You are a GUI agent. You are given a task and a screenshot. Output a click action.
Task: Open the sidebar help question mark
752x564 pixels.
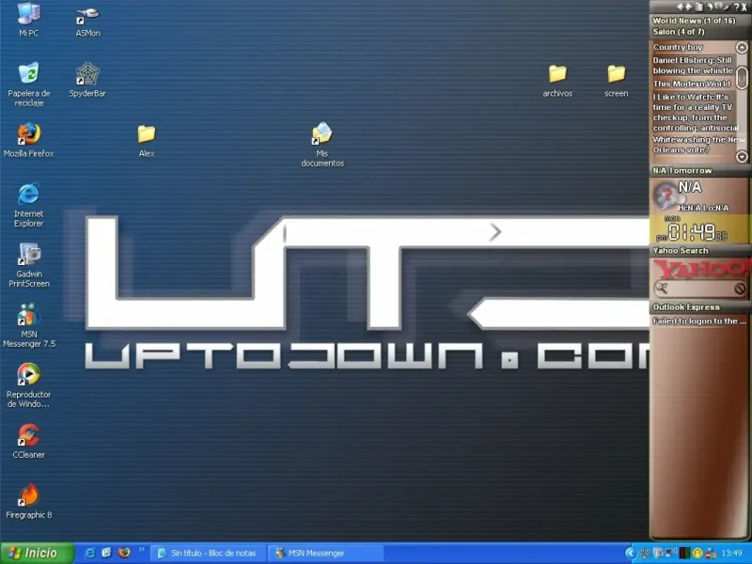click(x=737, y=7)
